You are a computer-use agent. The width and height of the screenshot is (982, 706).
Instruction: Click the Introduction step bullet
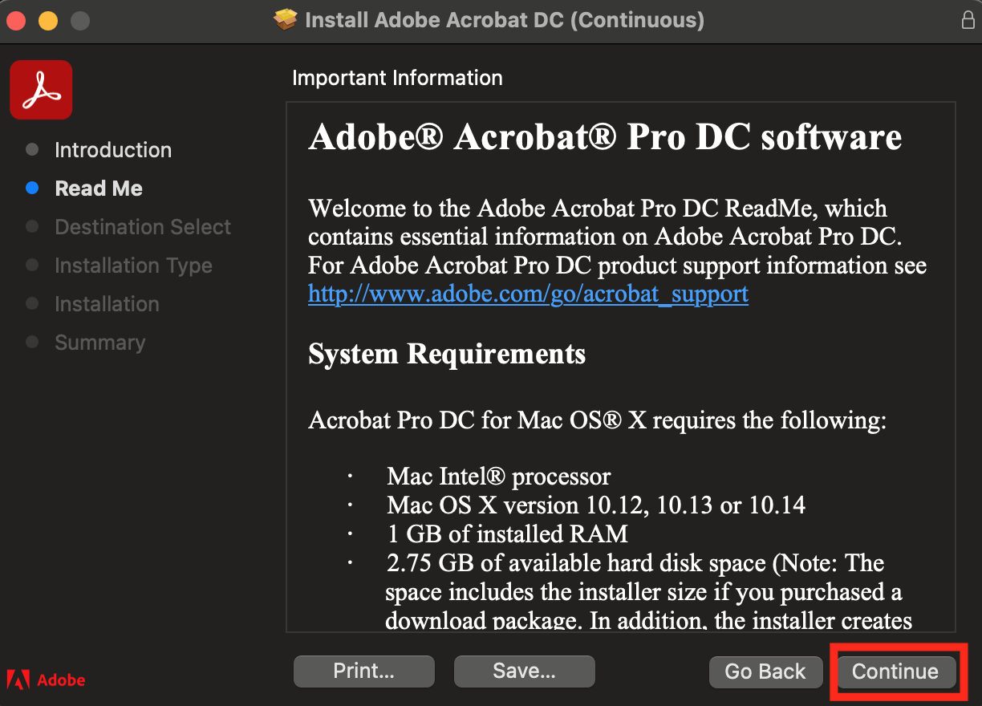tap(32, 150)
